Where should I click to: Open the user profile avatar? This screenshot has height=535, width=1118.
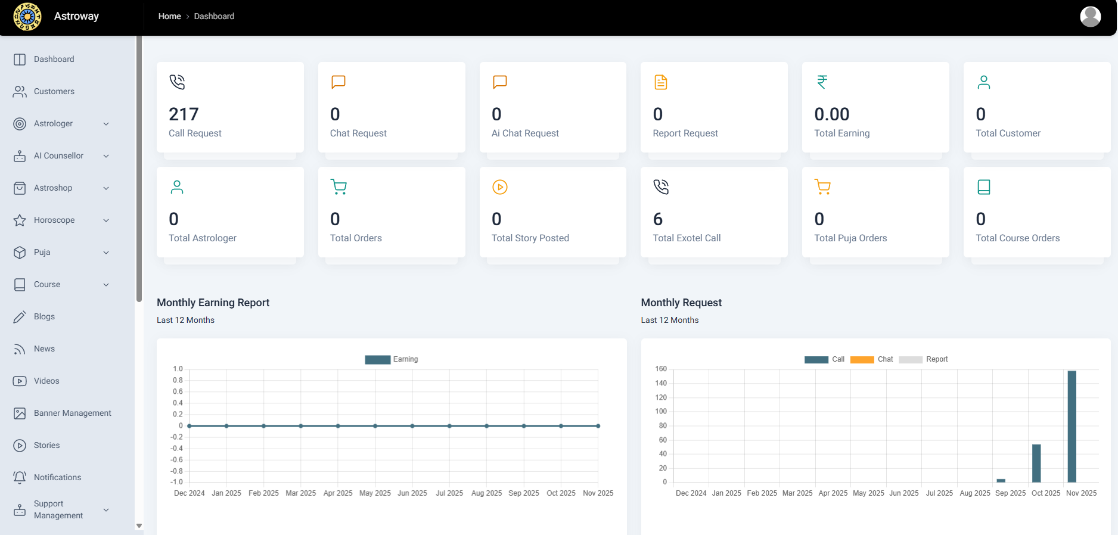(x=1090, y=17)
